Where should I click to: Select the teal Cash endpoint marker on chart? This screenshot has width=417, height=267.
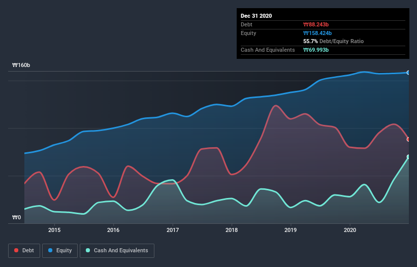(408, 157)
